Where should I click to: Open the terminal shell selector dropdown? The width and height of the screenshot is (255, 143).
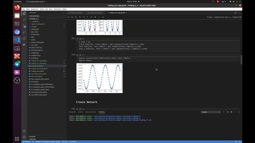click(x=211, y=112)
